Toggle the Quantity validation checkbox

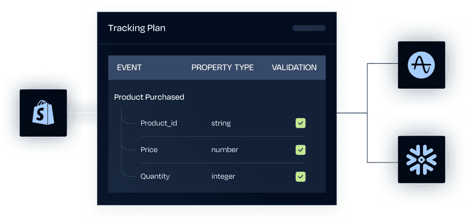pos(301,176)
